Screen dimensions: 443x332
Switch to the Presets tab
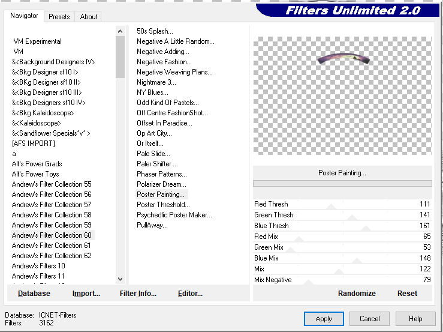[59, 17]
